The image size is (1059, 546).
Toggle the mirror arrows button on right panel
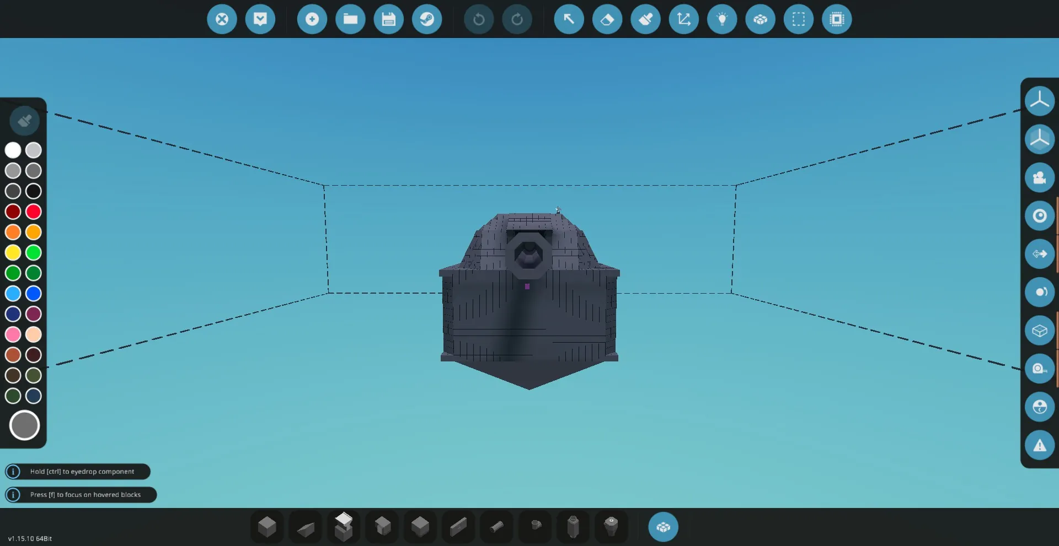1040,254
